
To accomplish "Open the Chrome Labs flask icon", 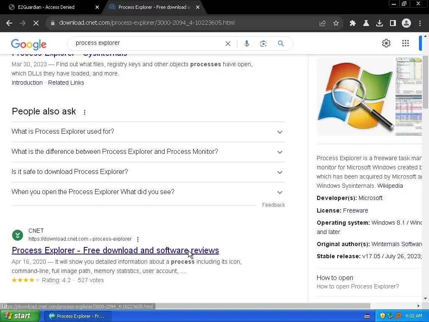I will [366, 23].
